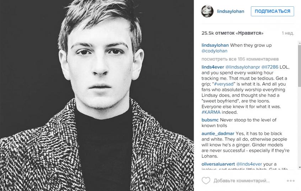Image resolution: width=301 pixels, height=191 pixels.
Task: Click the @ll7286 mention
Action: pyautogui.click(x=270, y=67)
